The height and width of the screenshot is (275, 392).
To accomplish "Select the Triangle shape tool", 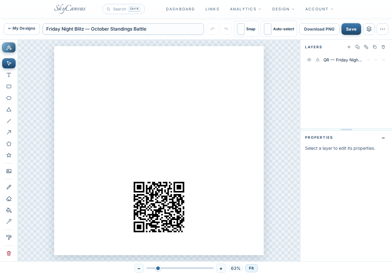I will (x=9, y=109).
